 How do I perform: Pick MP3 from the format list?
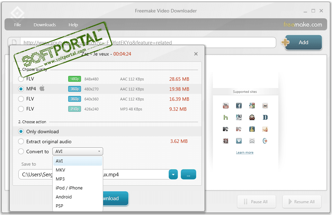[78, 179]
